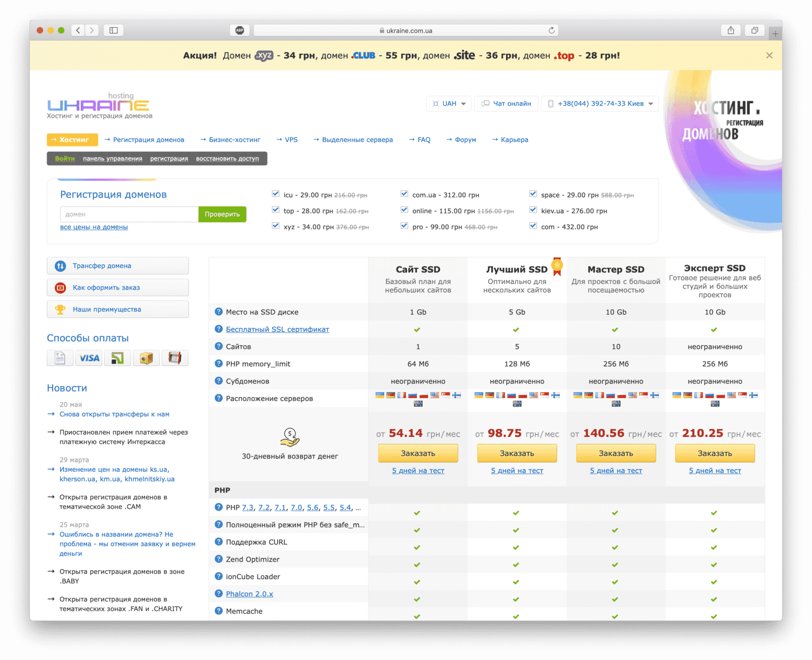Image resolution: width=812 pixels, height=660 pixels.
Task: Open the Safari tab overview
Action: [x=754, y=30]
